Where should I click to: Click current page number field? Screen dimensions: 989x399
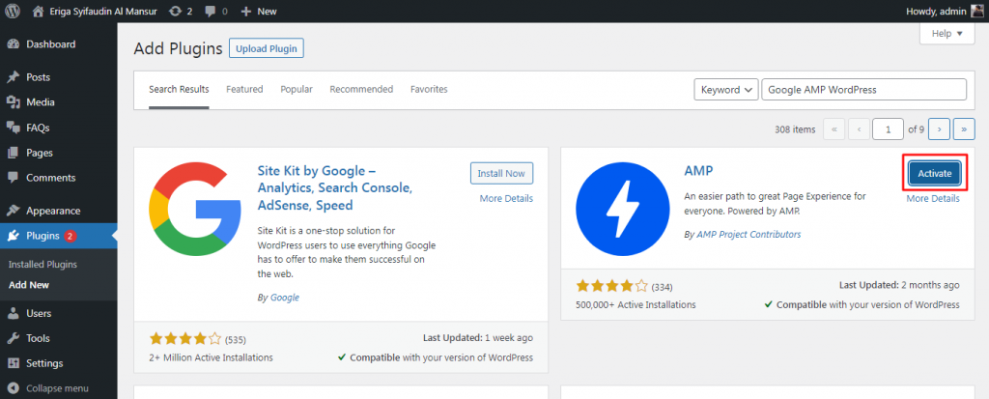889,129
